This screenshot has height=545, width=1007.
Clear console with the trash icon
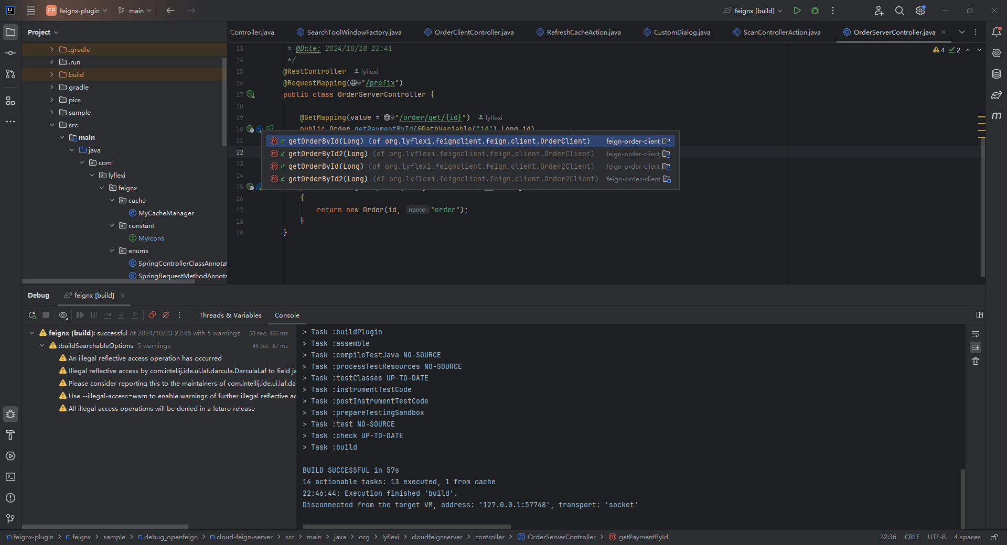[x=976, y=361]
